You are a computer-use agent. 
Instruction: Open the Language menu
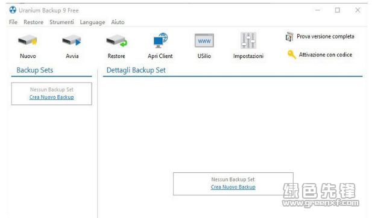(x=92, y=22)
